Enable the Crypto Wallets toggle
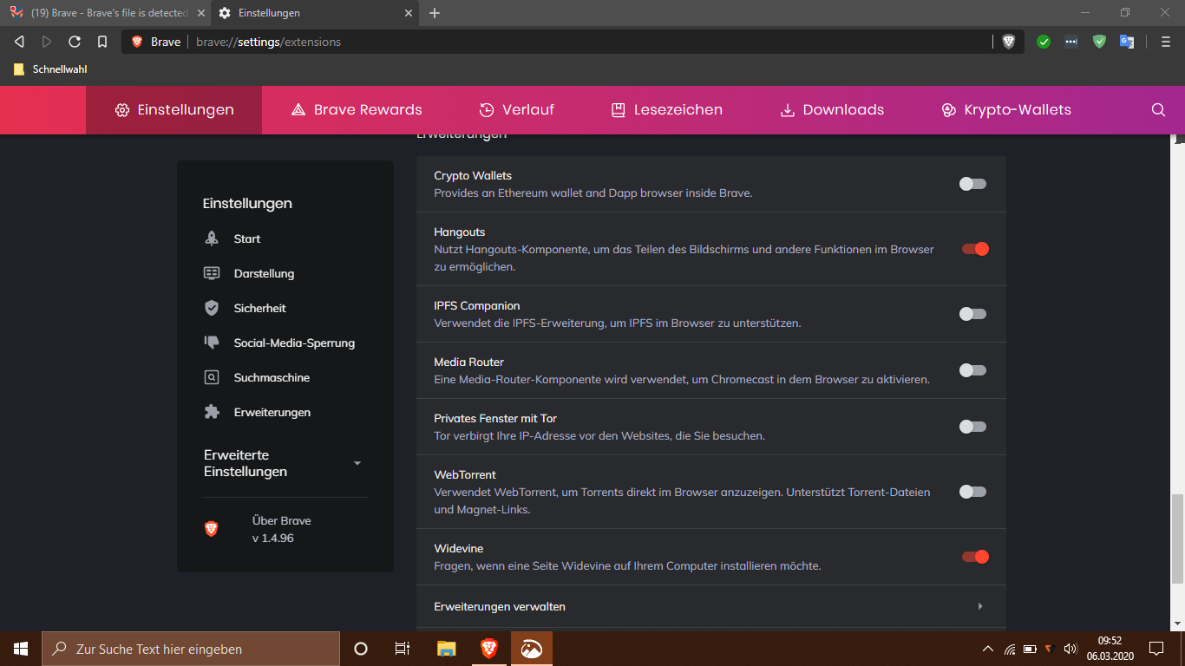 (972, 184)
